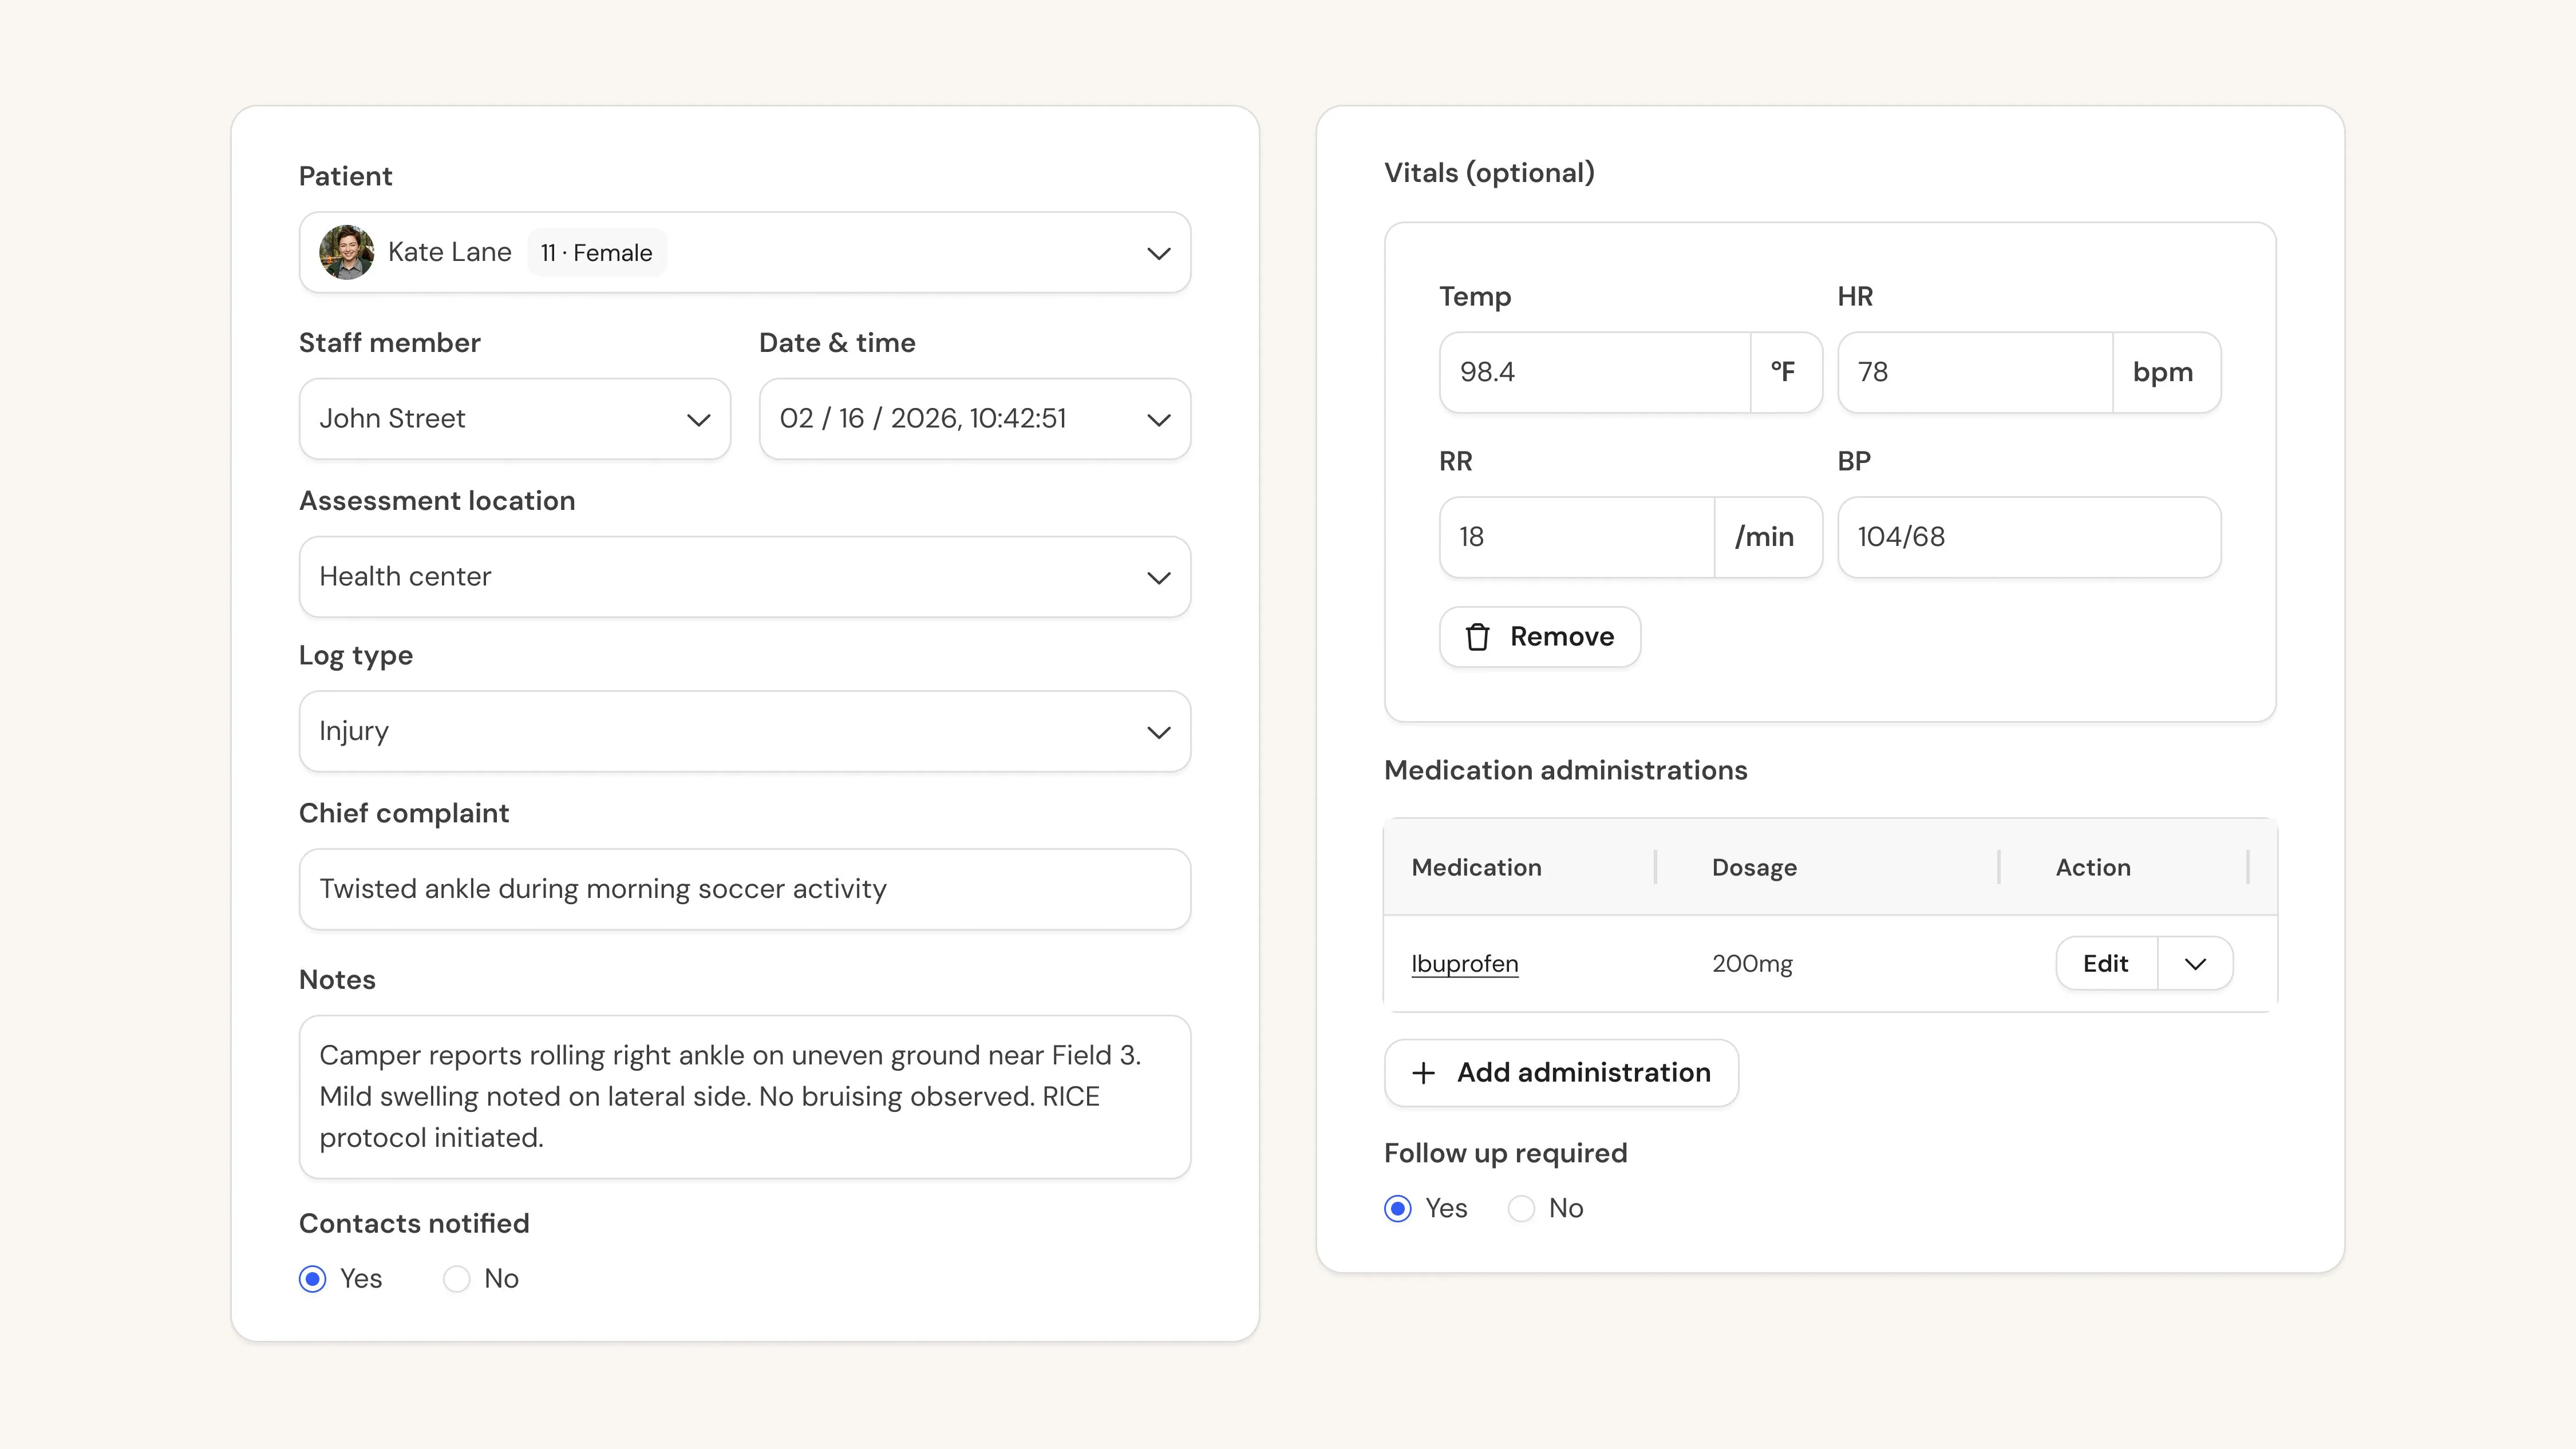2576x1449 pixels.
Task: Click Kate Lane's avatar photo
Action: click(x=346, y=252)
